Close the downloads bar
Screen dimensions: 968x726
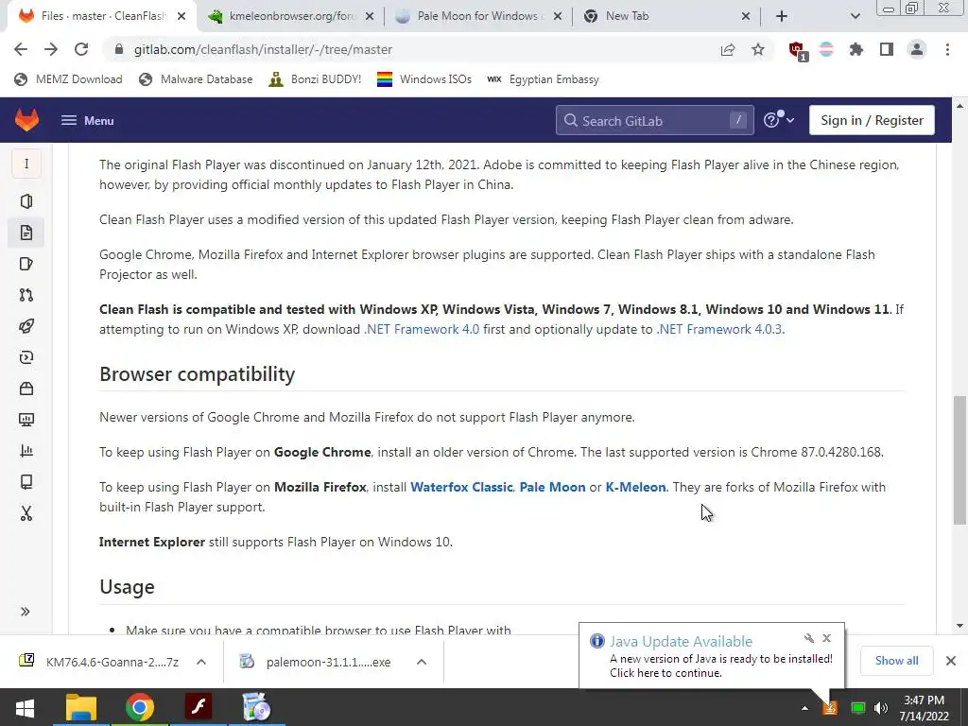tap(951, 661)
